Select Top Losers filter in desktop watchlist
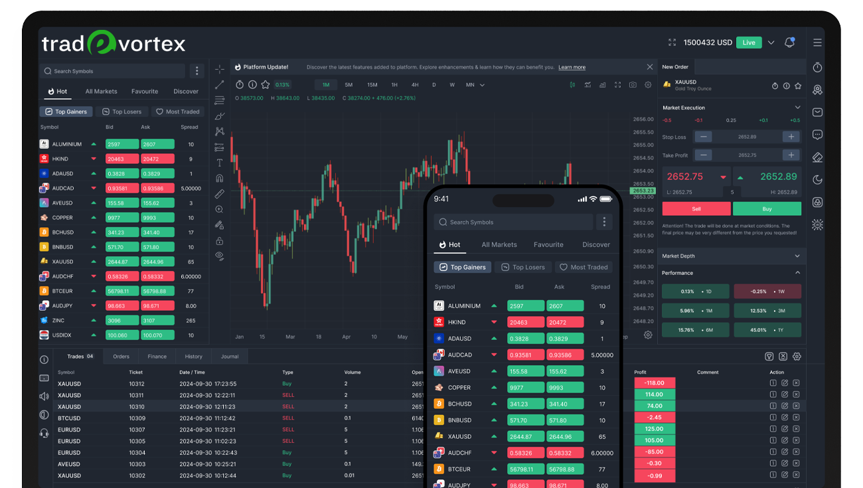 coord(121,112)
